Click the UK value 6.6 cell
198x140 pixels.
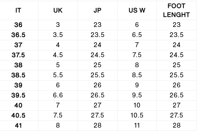(58, 95)
